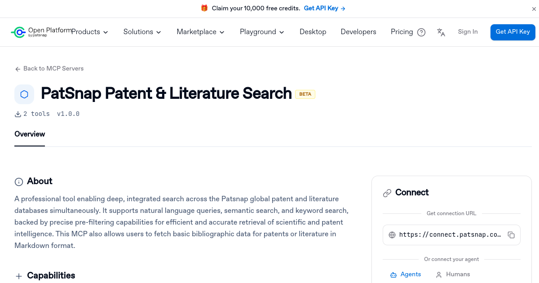Click the connect.patsnap connection URL field
Image resolution: width=539 pixels, height=283 pixels.
(451, 235)
